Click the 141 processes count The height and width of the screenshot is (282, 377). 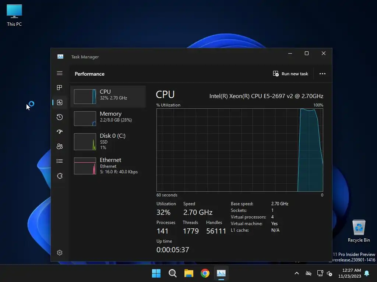(x=162, y=231)
